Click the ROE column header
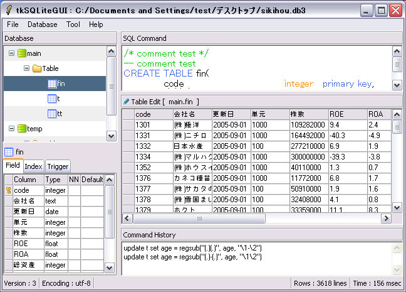This screenshot has width=406, height=292. point(347,114)
